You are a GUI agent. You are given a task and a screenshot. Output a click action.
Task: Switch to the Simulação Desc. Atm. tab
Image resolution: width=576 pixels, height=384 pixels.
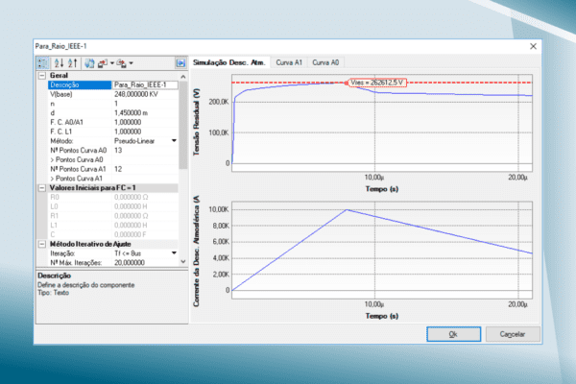(229, 62)
